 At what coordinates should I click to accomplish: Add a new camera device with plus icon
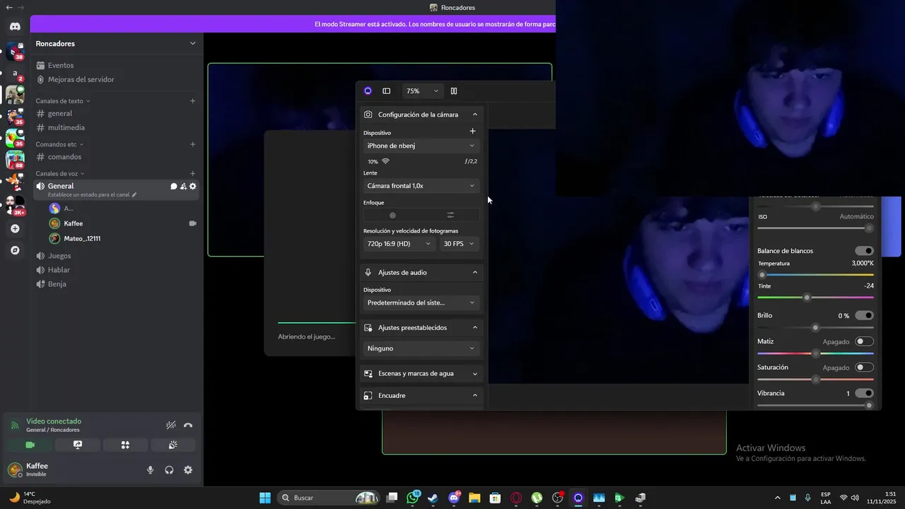click(473, 131)
